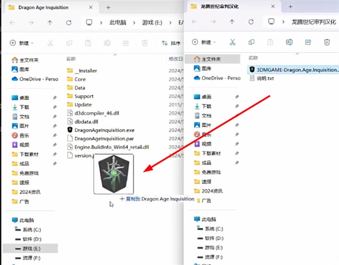This screenshot has width=339, height=265.
Task: Open 下载 in left window sidebar
Action: coord(20,107)
